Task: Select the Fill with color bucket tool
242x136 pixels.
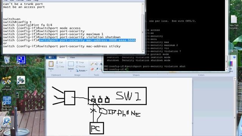Action: pyautogui.click(x=97, y=64)
